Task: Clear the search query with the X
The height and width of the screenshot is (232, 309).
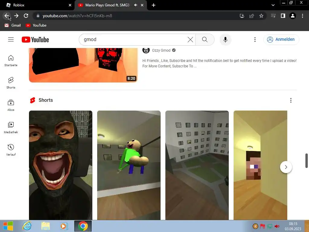Action: pos(190,40)
